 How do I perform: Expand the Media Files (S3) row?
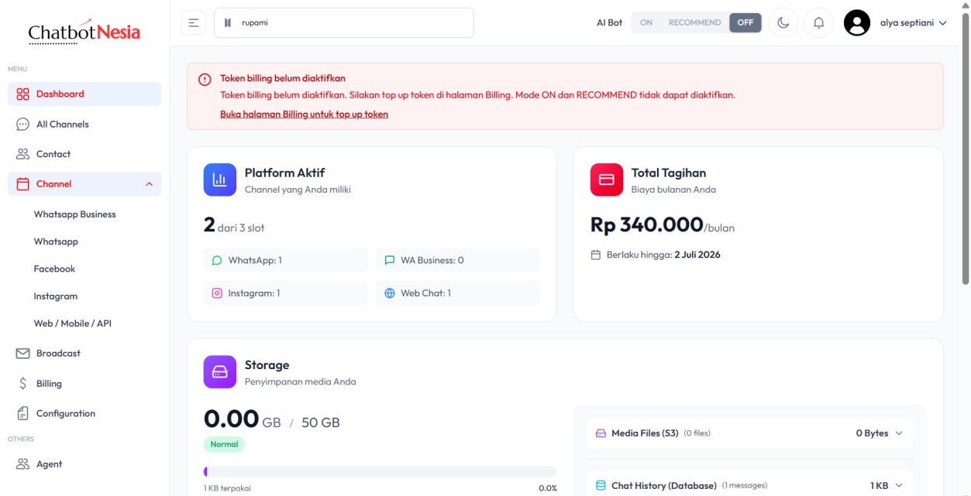749,433
